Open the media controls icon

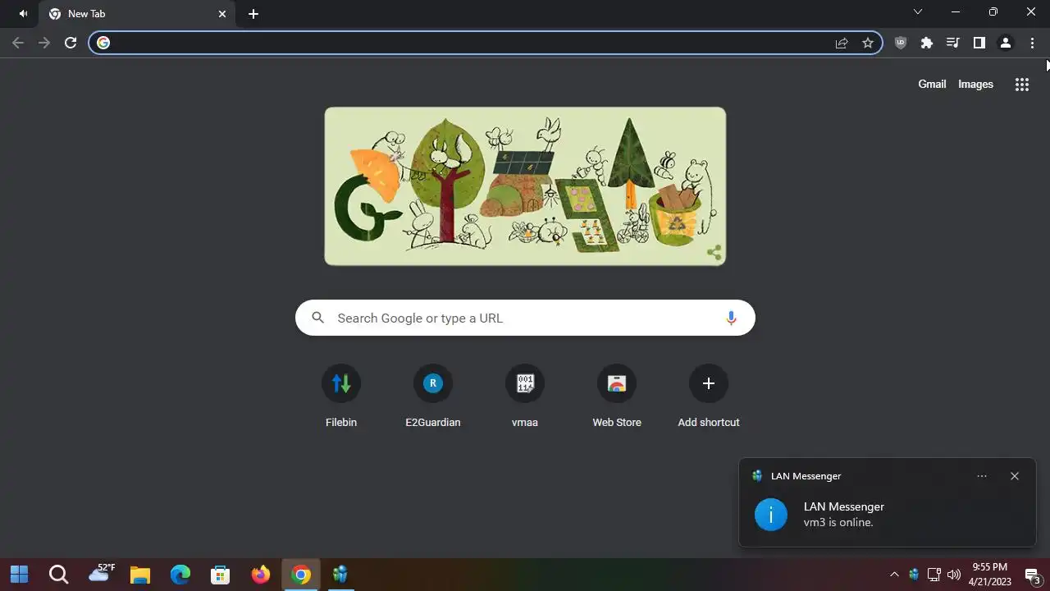[953, 43]
